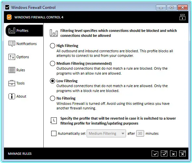
Task: Click the Windows Firewall Control title text
Action: [x=33, y=8]
